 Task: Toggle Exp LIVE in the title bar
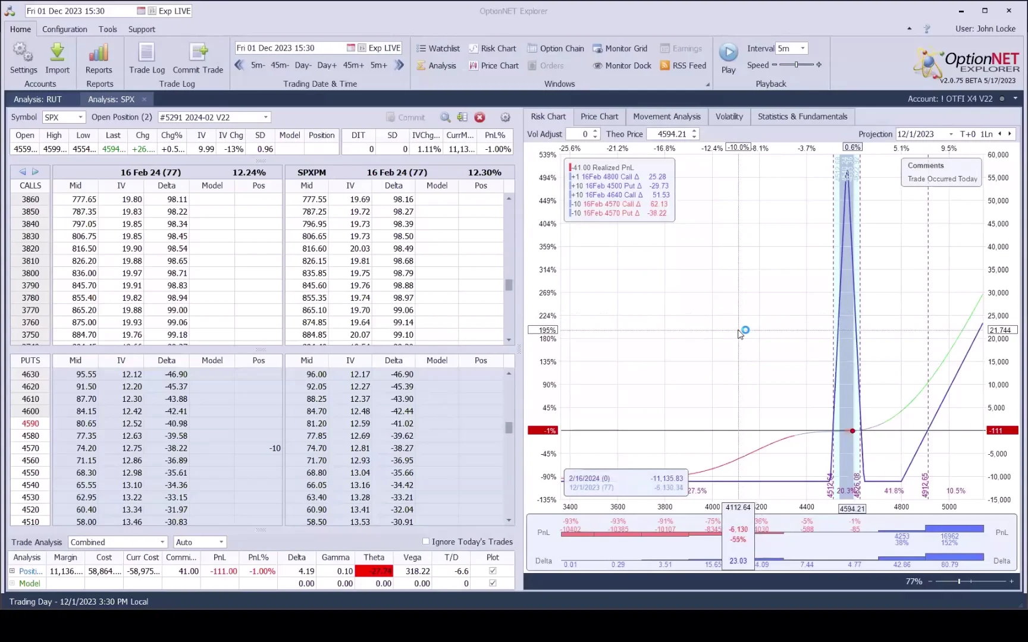(x=169, y=11)
